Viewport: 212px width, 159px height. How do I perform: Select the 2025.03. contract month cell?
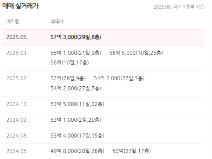[17, 53]
